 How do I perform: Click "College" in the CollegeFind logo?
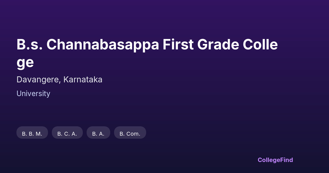[x=268, y=160]
